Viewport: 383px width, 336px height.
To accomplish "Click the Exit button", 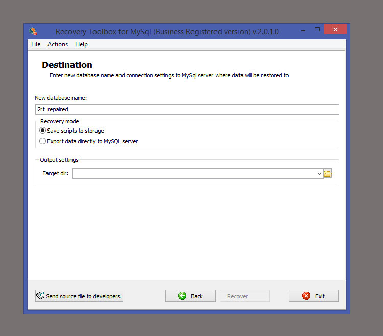I will [314, 296].
